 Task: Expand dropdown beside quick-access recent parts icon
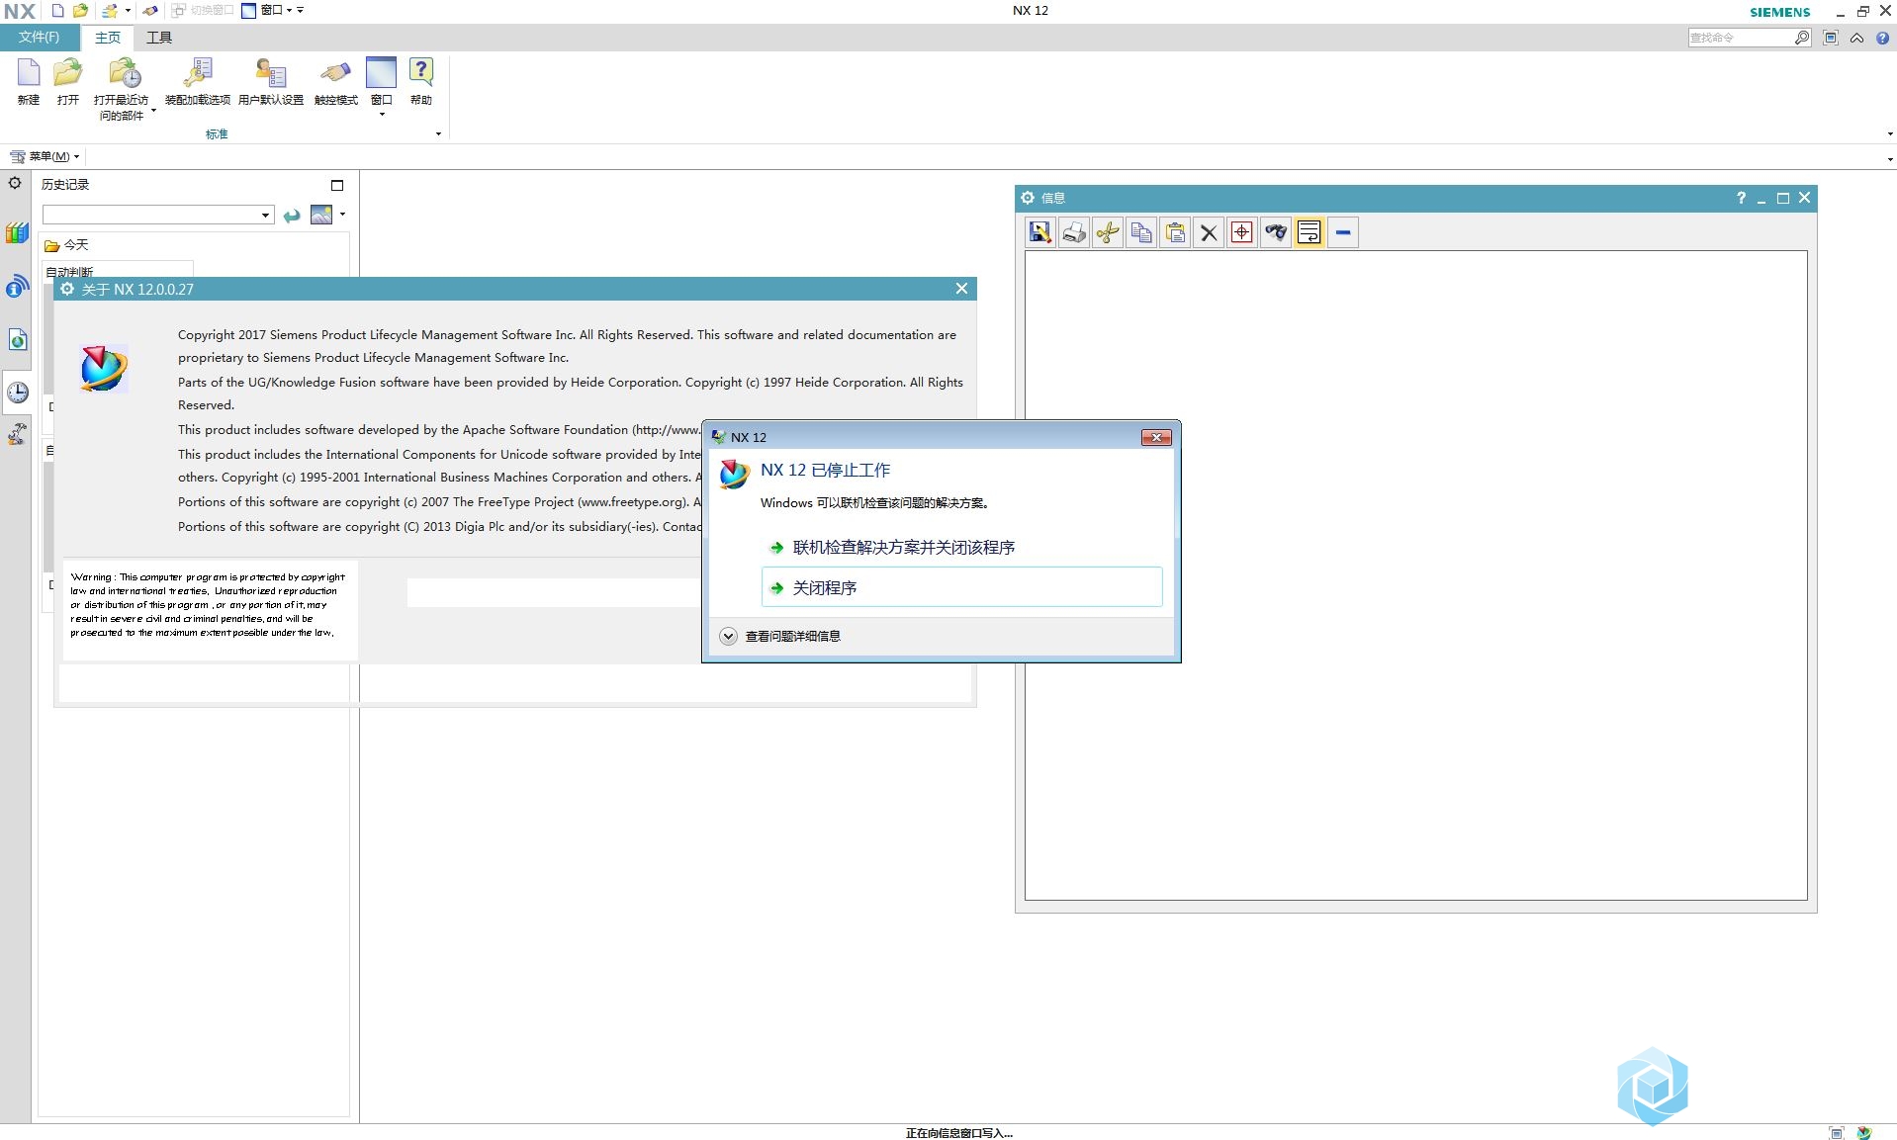pos(128,11)
